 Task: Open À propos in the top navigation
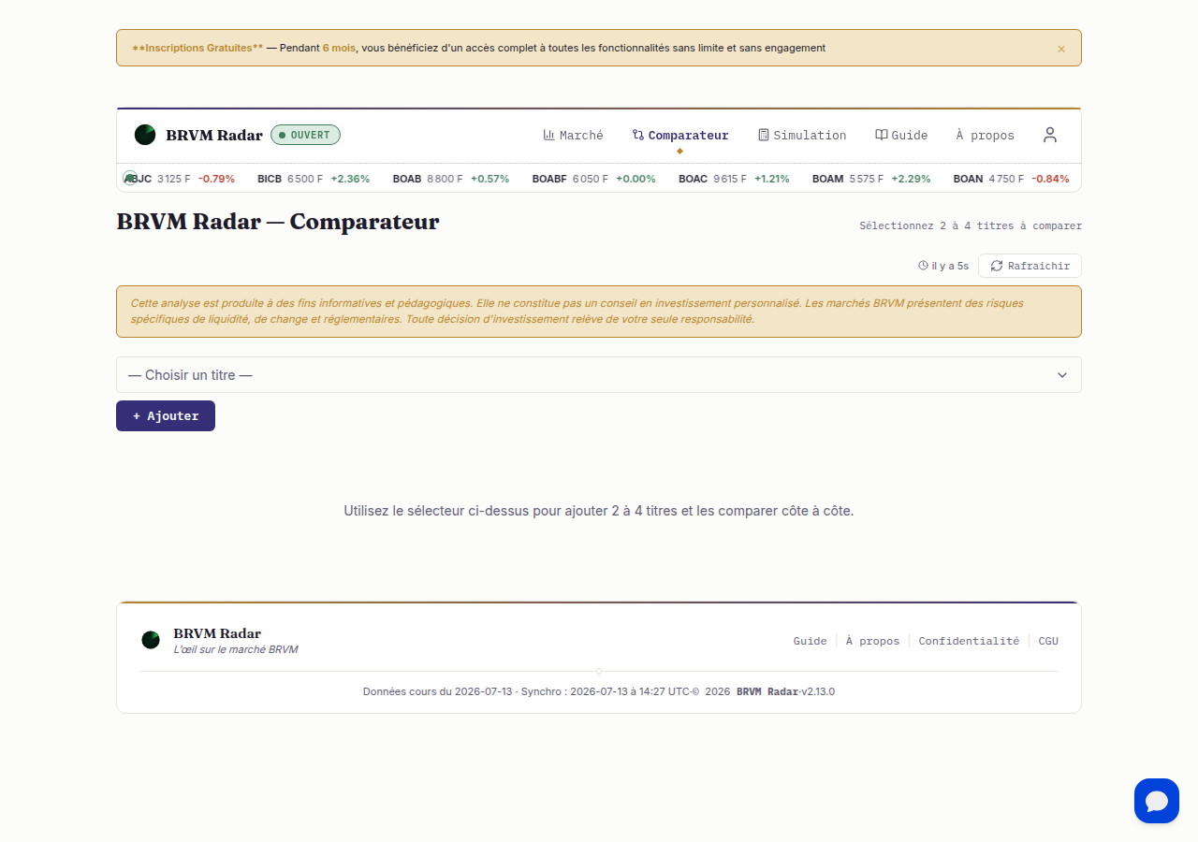pos(985,136)
